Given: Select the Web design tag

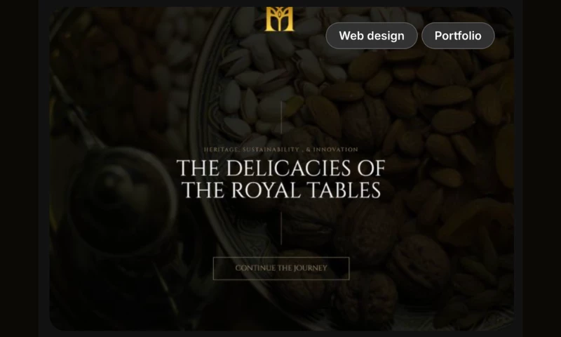Looking at the screenshot, I should [x=372, y=36].
